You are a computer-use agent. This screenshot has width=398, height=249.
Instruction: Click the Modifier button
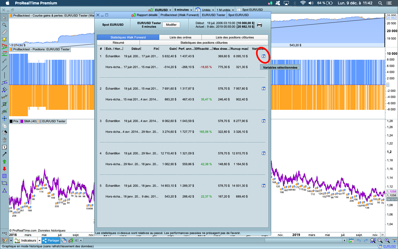coord(171,25)
